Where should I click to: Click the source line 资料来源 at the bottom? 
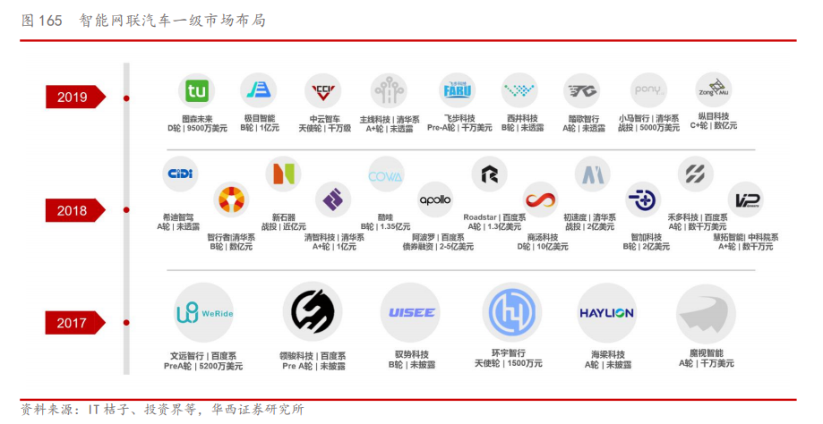[x=162, y=410]
